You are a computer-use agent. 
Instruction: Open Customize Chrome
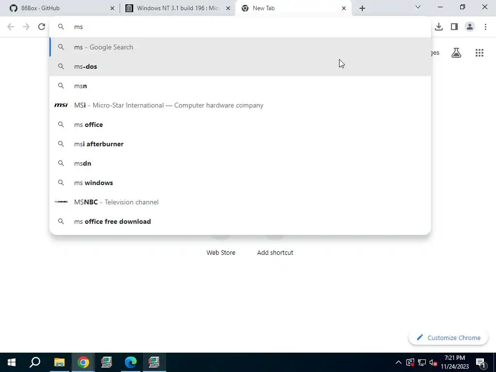coord(449,338)
